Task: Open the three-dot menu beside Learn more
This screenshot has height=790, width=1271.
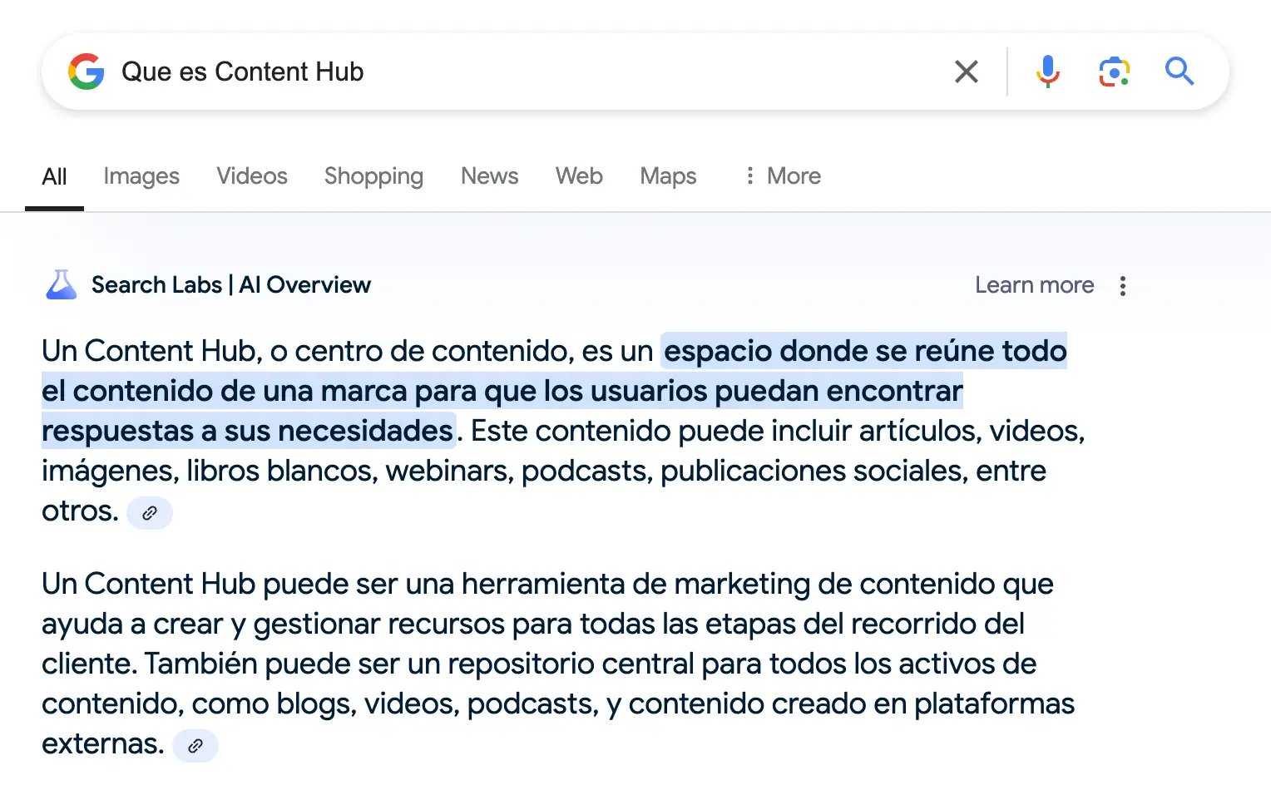Action: [x=1122, y=285]
